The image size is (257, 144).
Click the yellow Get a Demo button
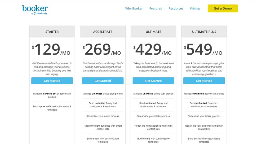(223, 8)
